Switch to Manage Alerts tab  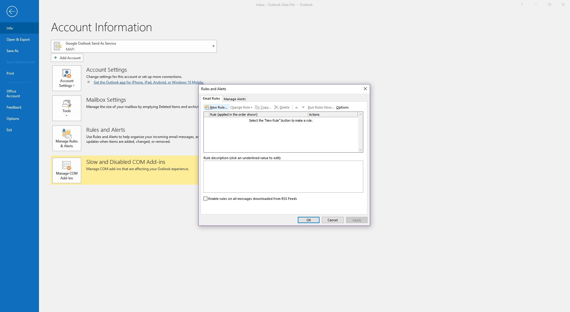(235, 99)
